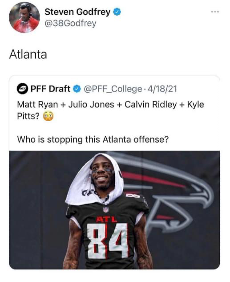Click the red ATL lettering on jersey
This screenshot has height=282, width=230.
click(x=106, y=219)
